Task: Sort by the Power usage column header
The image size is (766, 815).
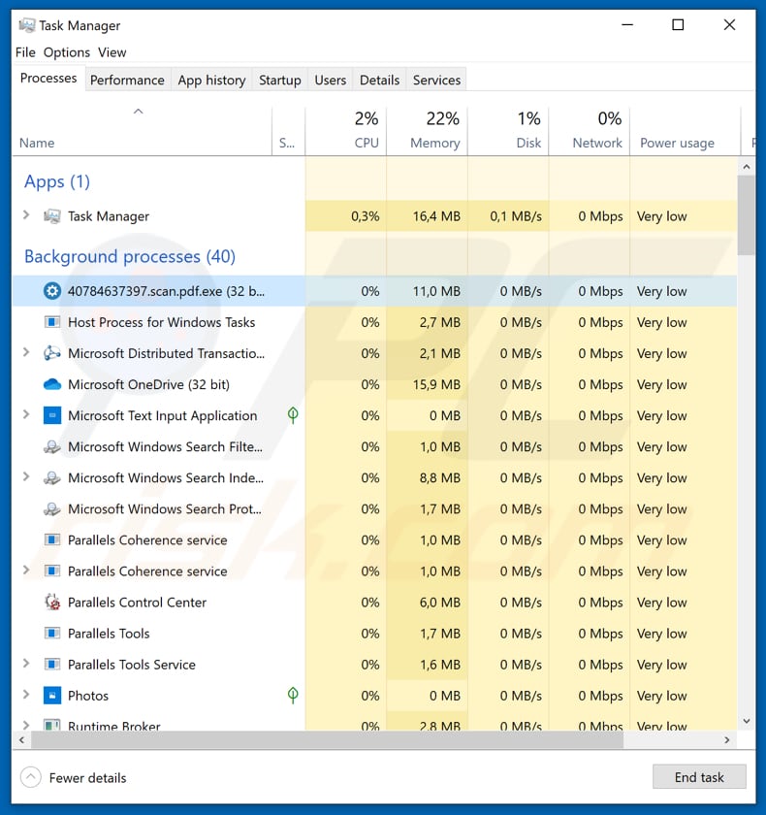Action: click(685, 131)
